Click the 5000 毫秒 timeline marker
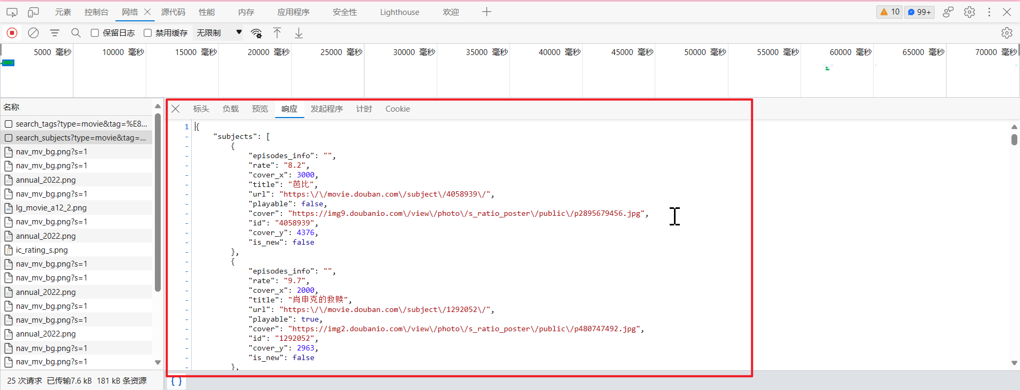The image size is (1020, 390). (x=52, y=52)
